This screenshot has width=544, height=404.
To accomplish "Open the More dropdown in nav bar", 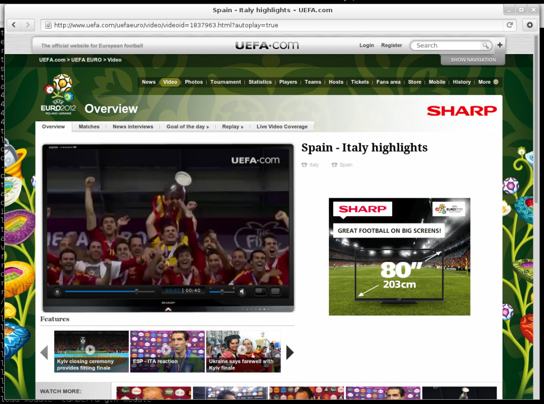I will 488,82.
